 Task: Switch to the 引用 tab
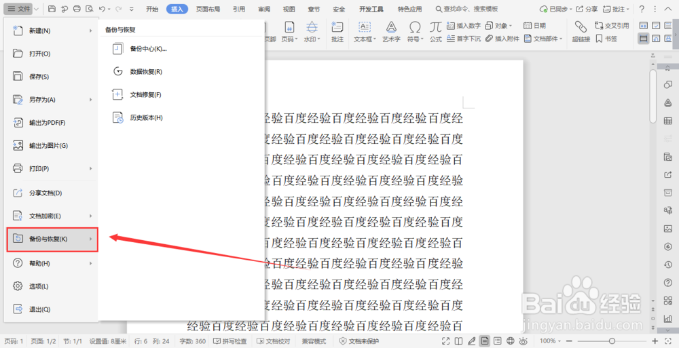pyautogui.click(x=239, y=9)
